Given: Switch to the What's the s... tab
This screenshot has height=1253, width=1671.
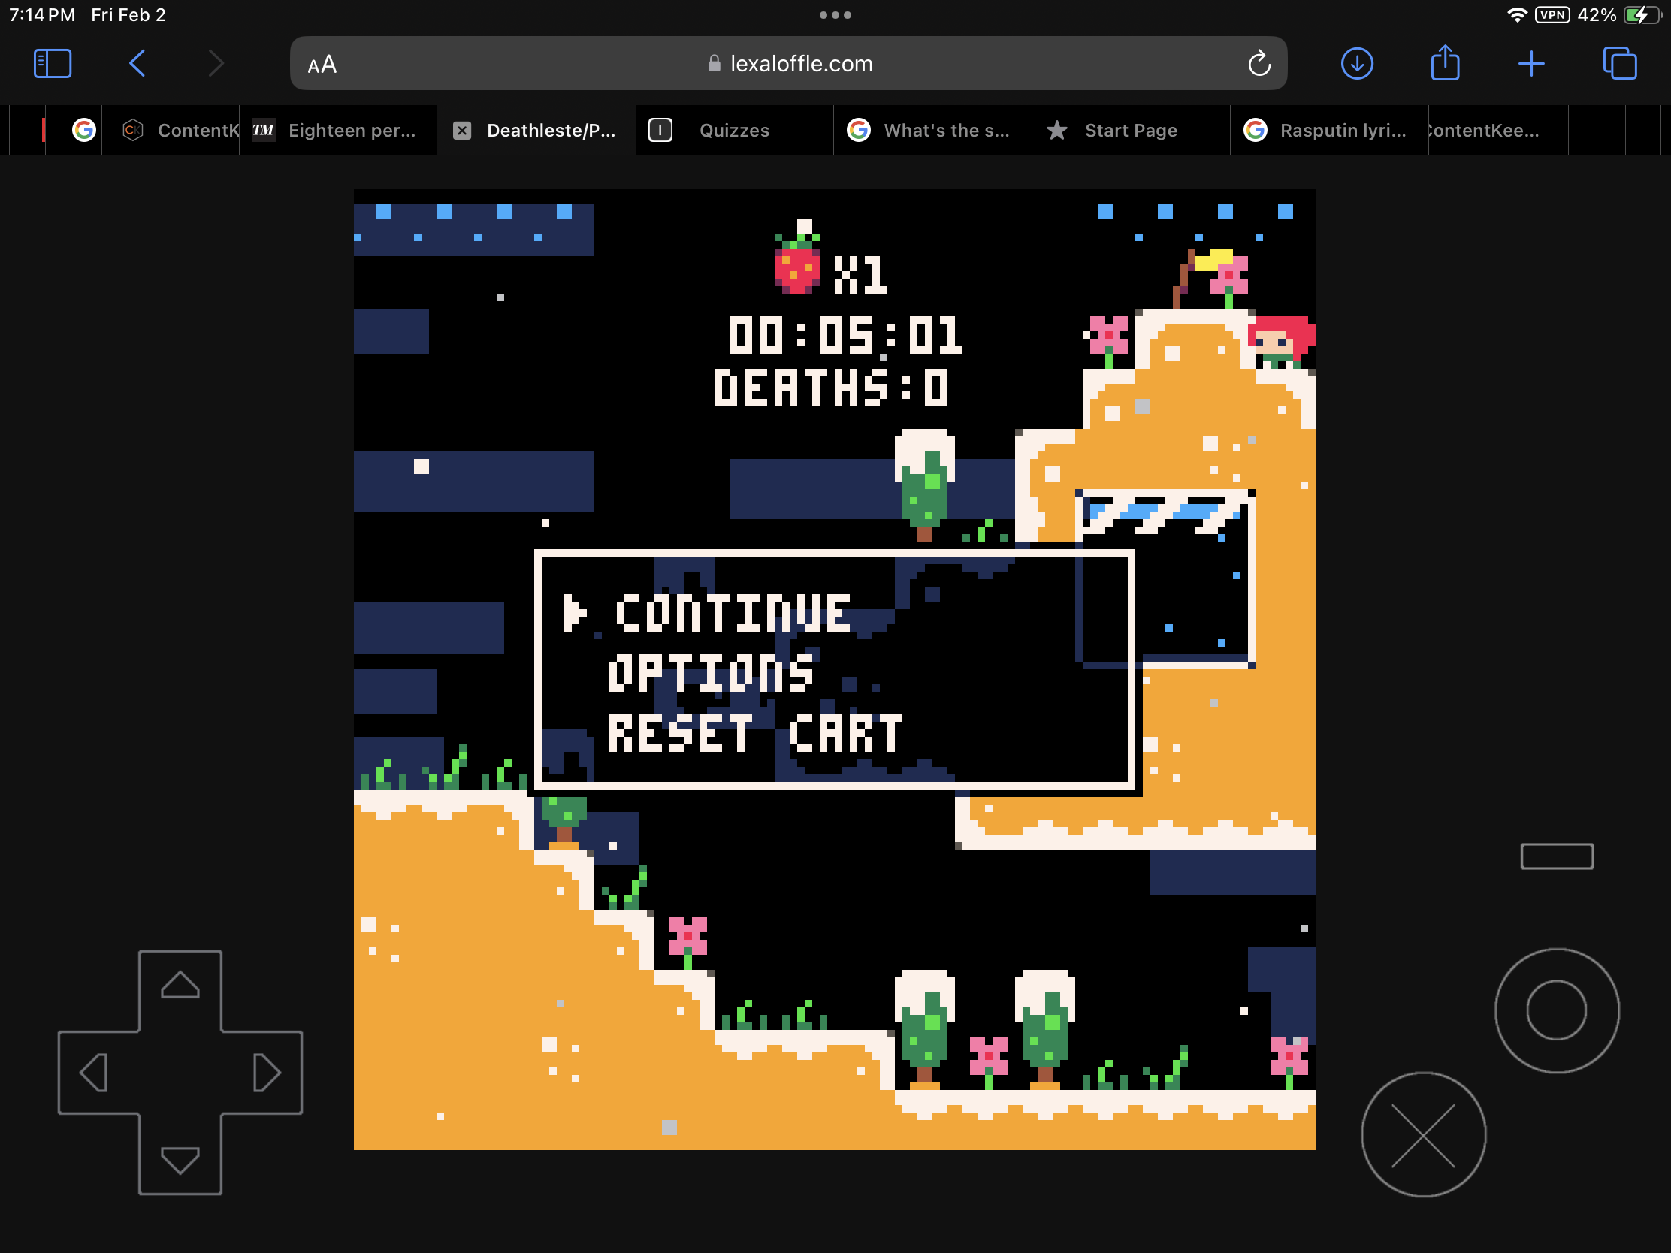Looking at the screenshot, I should click(x=932, y=131).
